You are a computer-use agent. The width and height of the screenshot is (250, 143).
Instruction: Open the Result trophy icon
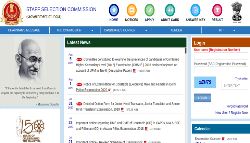pyautogui.click(x=217, y=10)
